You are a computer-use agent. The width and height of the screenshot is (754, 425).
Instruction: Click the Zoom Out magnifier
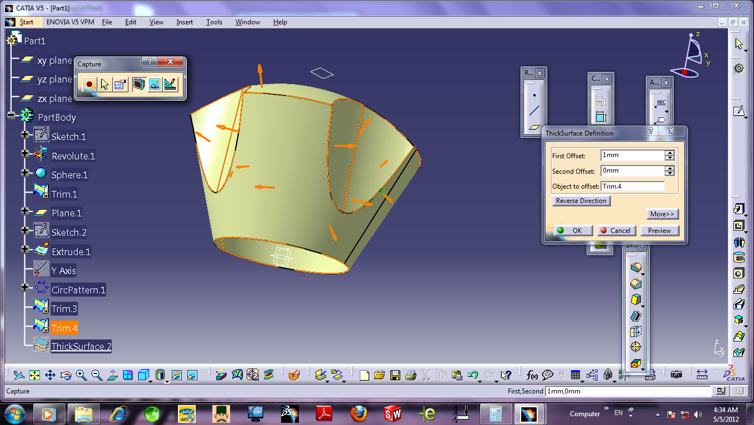click(x=96, y=375)
